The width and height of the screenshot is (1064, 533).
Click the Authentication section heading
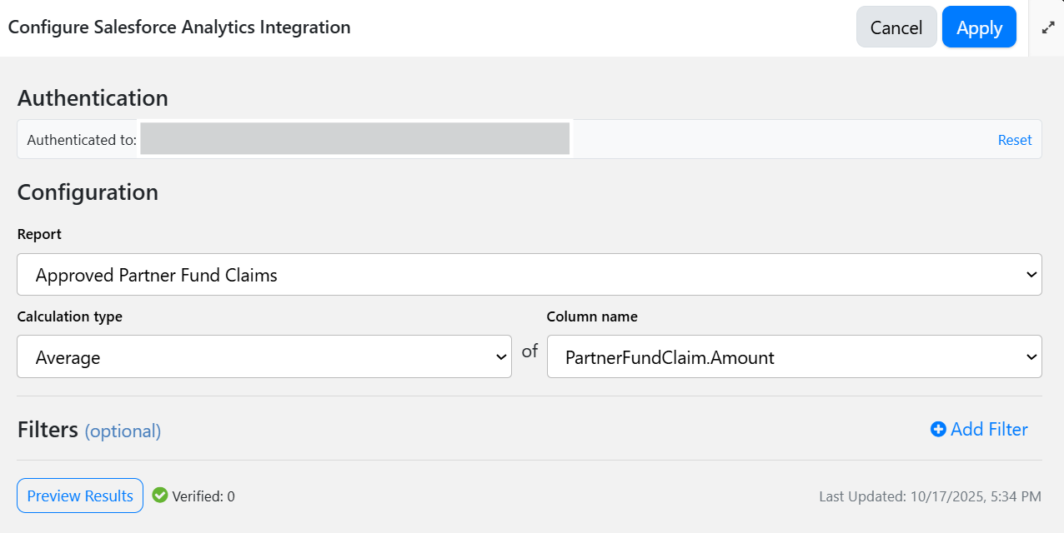click(x=93, y=98)
